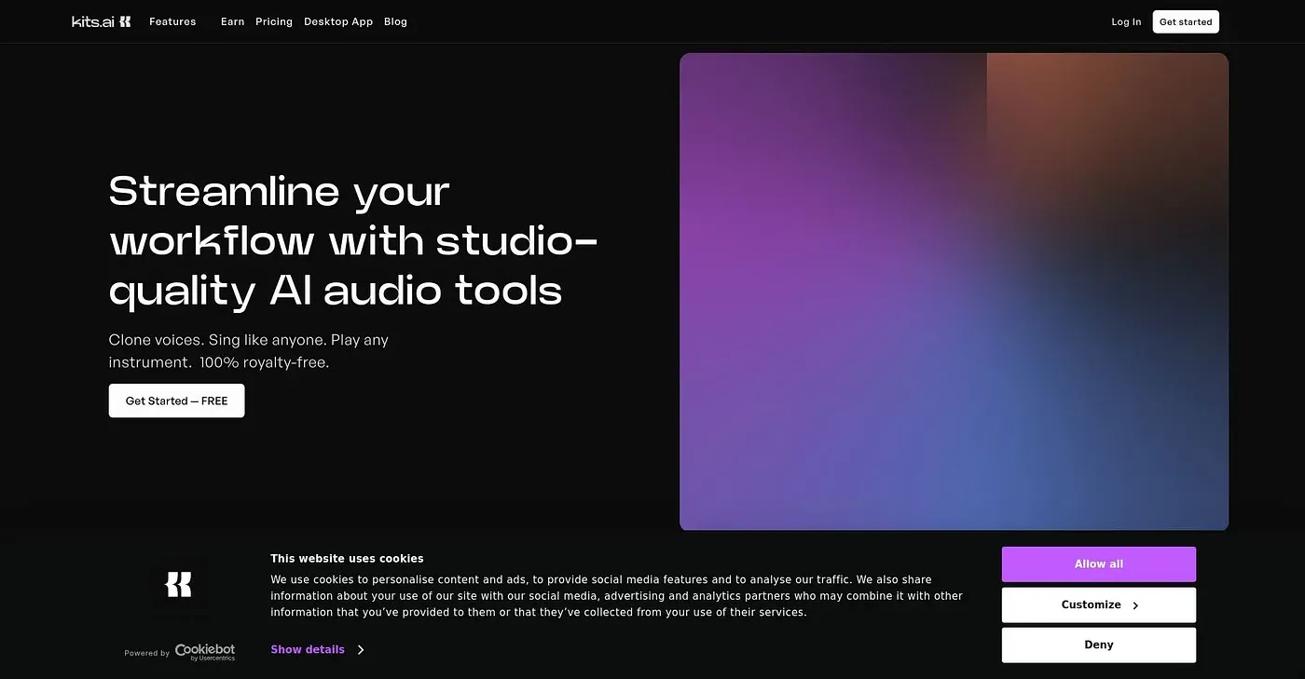Screen dimensions: 1305x679
Task: Go to the Earn page
Action: click(232, 21)
